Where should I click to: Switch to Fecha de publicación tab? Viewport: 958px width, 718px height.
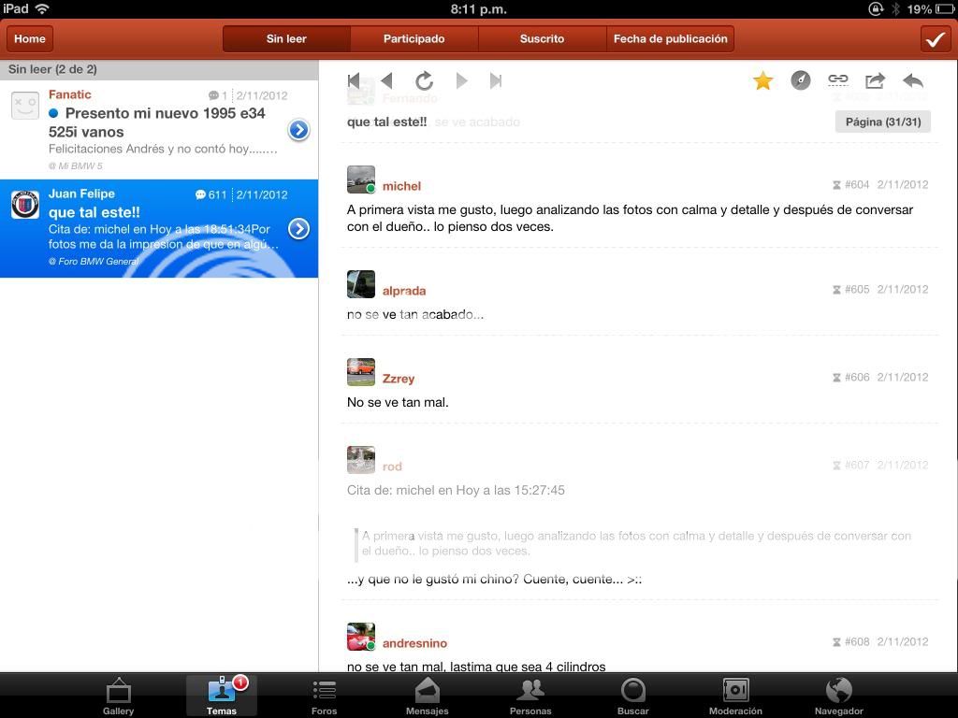(670, 38)
